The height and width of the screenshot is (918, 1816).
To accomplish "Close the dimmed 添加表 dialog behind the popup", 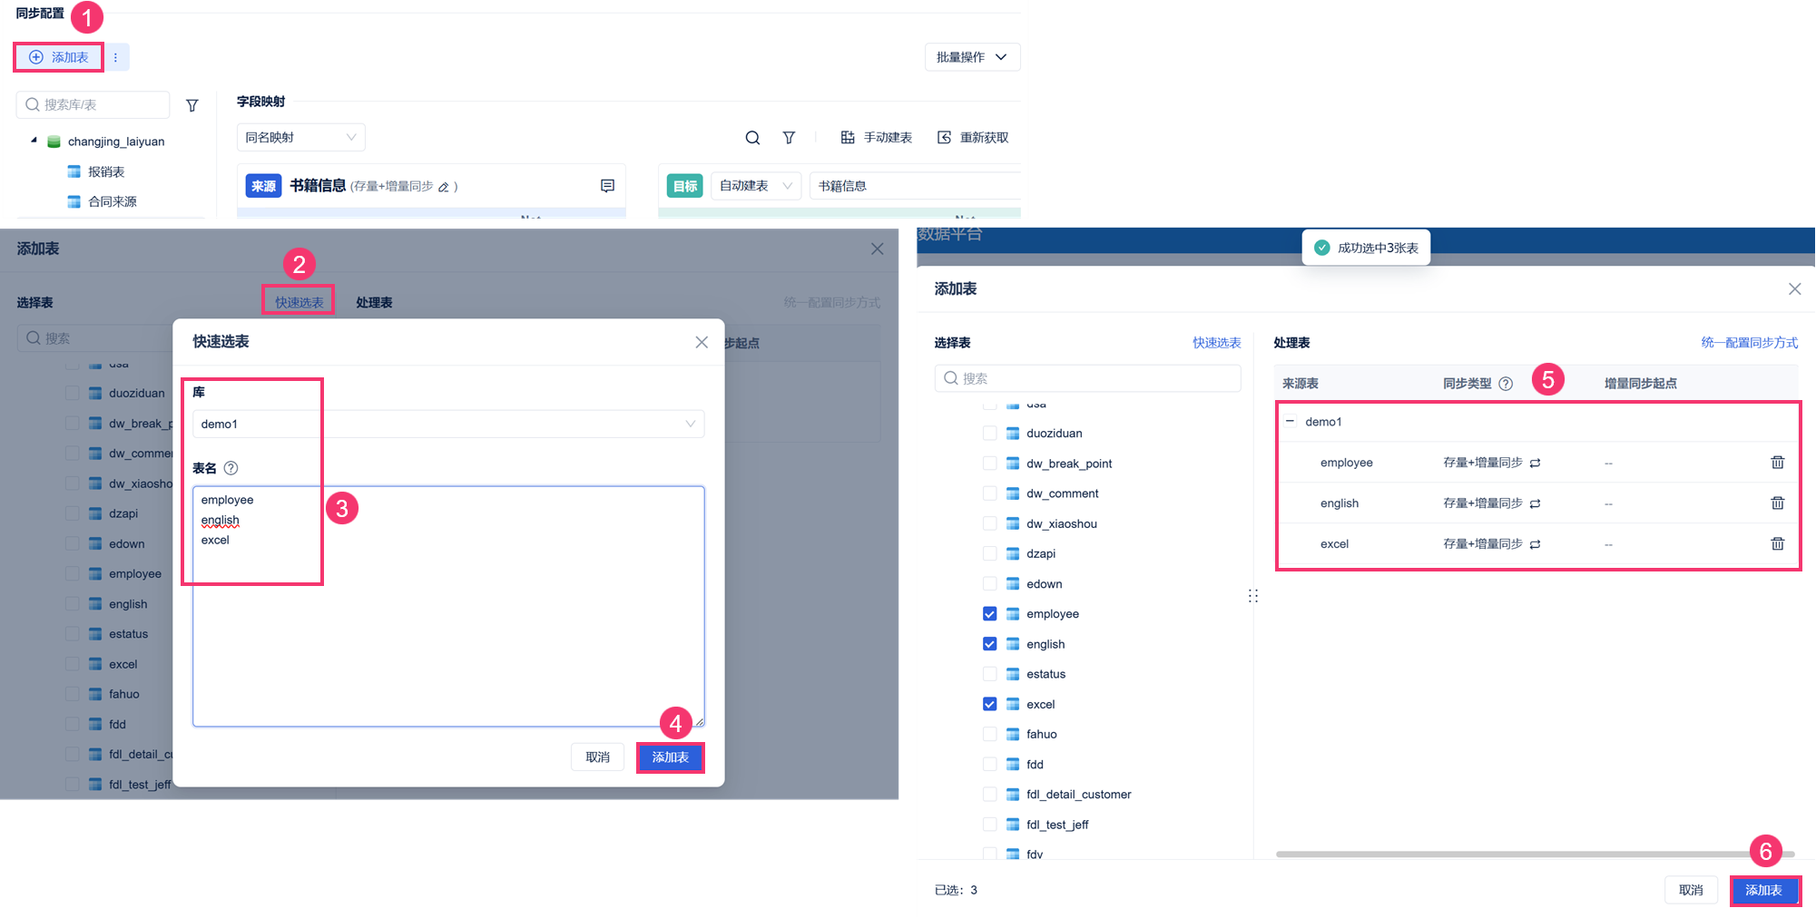I will pyautogui.click(x=877, y=249).
